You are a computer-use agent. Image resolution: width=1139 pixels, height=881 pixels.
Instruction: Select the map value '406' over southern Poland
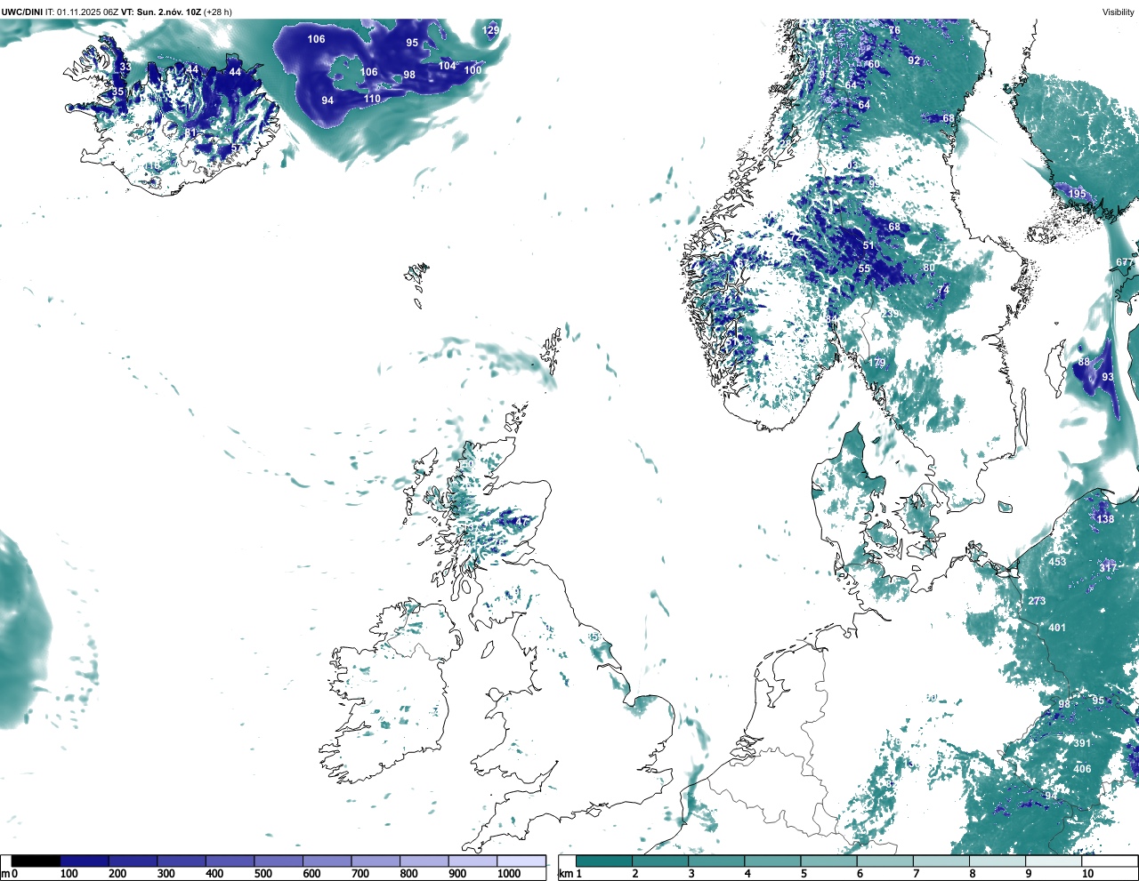tap(1082, 769)
